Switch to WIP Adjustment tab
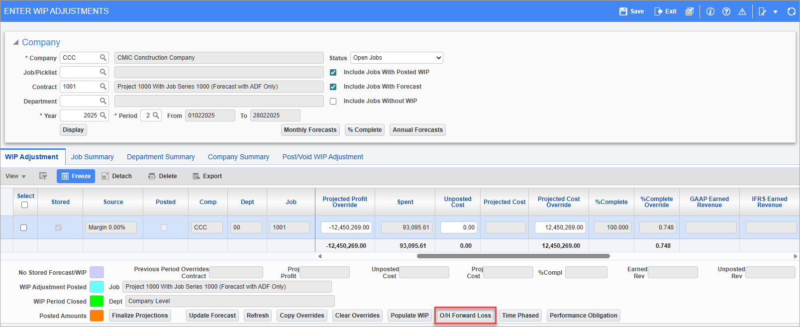 (x=32, y=157)
